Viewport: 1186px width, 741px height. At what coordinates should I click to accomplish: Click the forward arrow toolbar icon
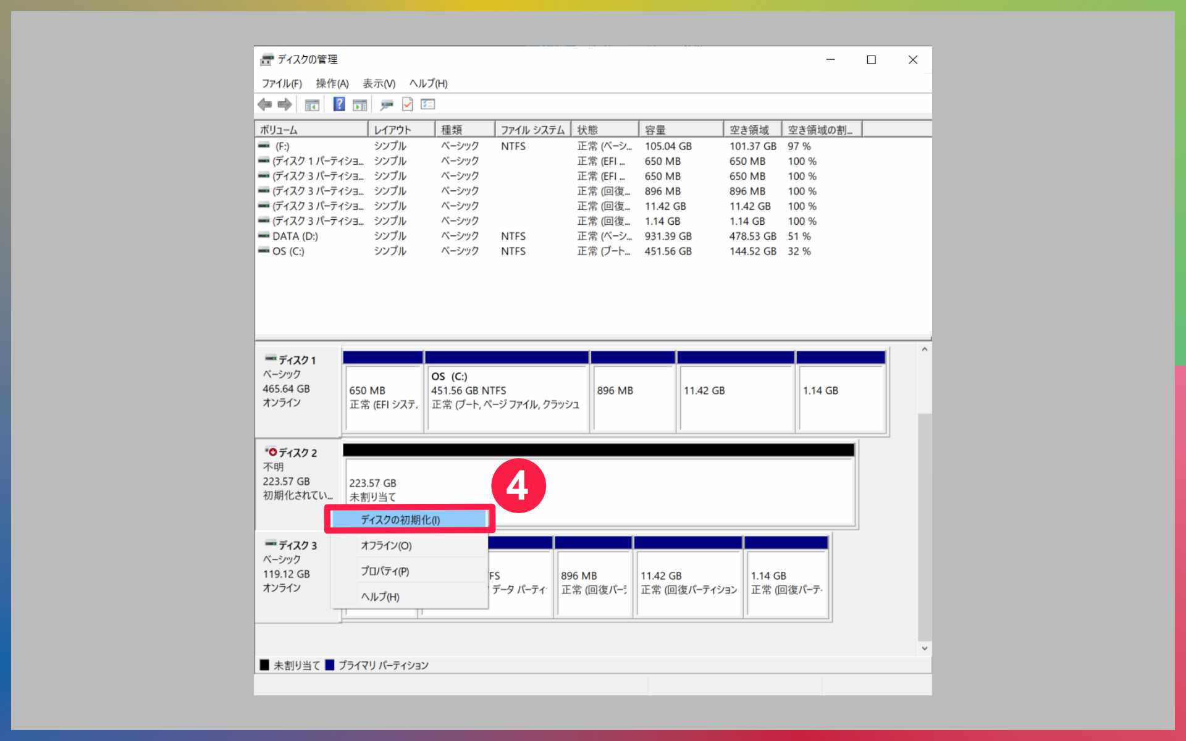pos(285,104)
